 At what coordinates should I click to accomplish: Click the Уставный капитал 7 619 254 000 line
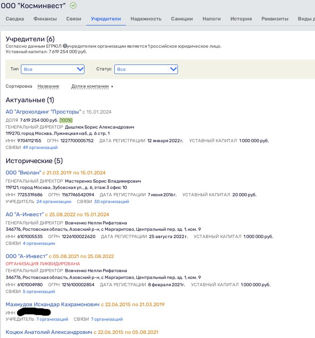(46, 52)
